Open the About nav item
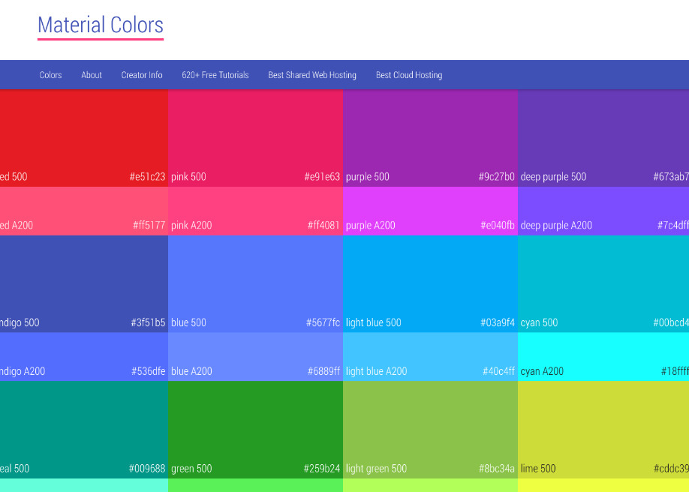This screenshot has height=492, width=689. (92, 75)
